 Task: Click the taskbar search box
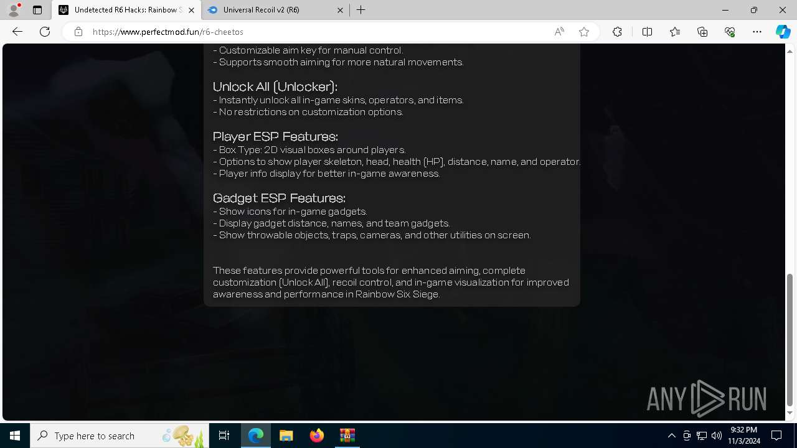click(x=120, y=436)
